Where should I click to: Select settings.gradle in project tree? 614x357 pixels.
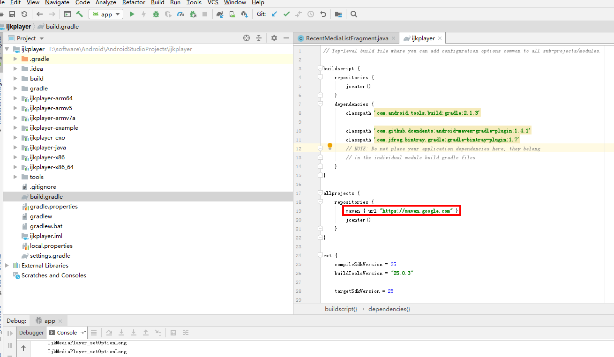[x=50, y=256]
